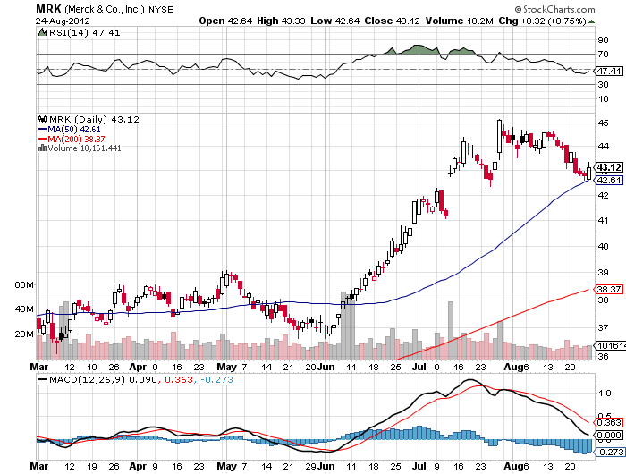626x474 pixels.
Task: Click the 'MRK (Daily) 43.12' legend
Action: (x=94, y=120)
